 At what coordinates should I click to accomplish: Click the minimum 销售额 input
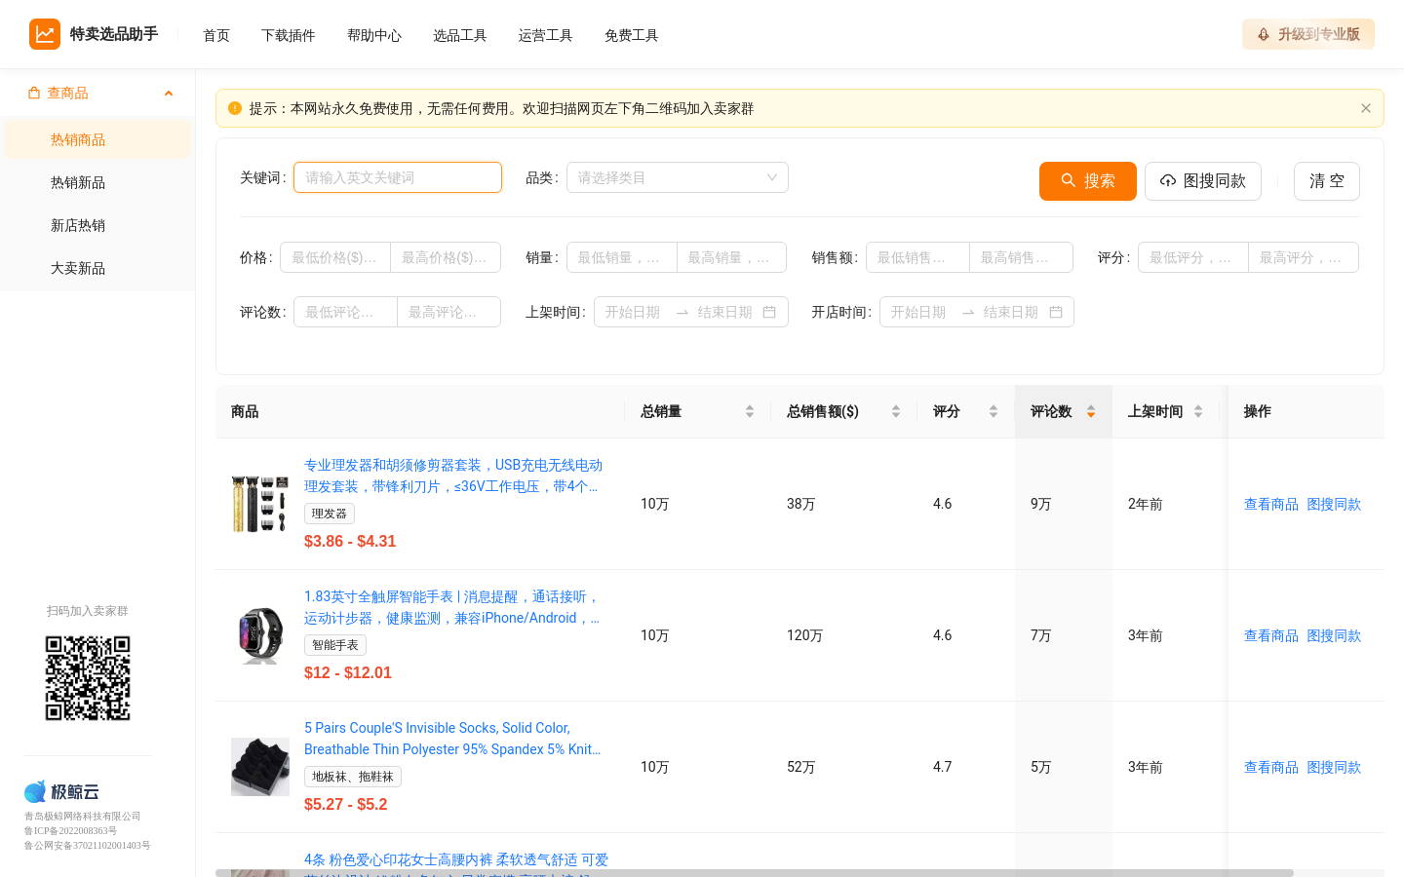(x=917, y=257)
